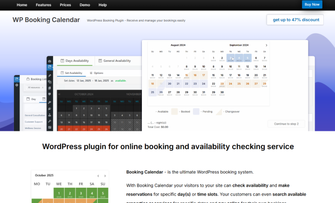This screenshot has width=335, height=203.
Task: Advance to next month after September 2024
Action: coord(267,45)
